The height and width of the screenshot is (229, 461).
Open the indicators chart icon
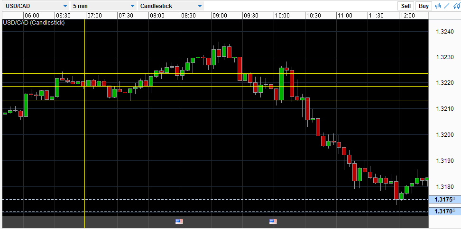point(456,6)
